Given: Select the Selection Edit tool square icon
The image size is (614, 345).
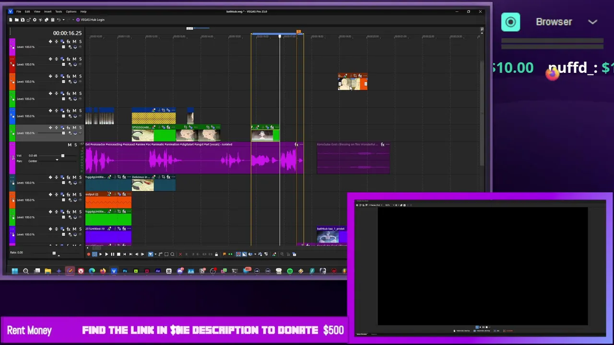Looking at the screenshot, I should [166, 254].
